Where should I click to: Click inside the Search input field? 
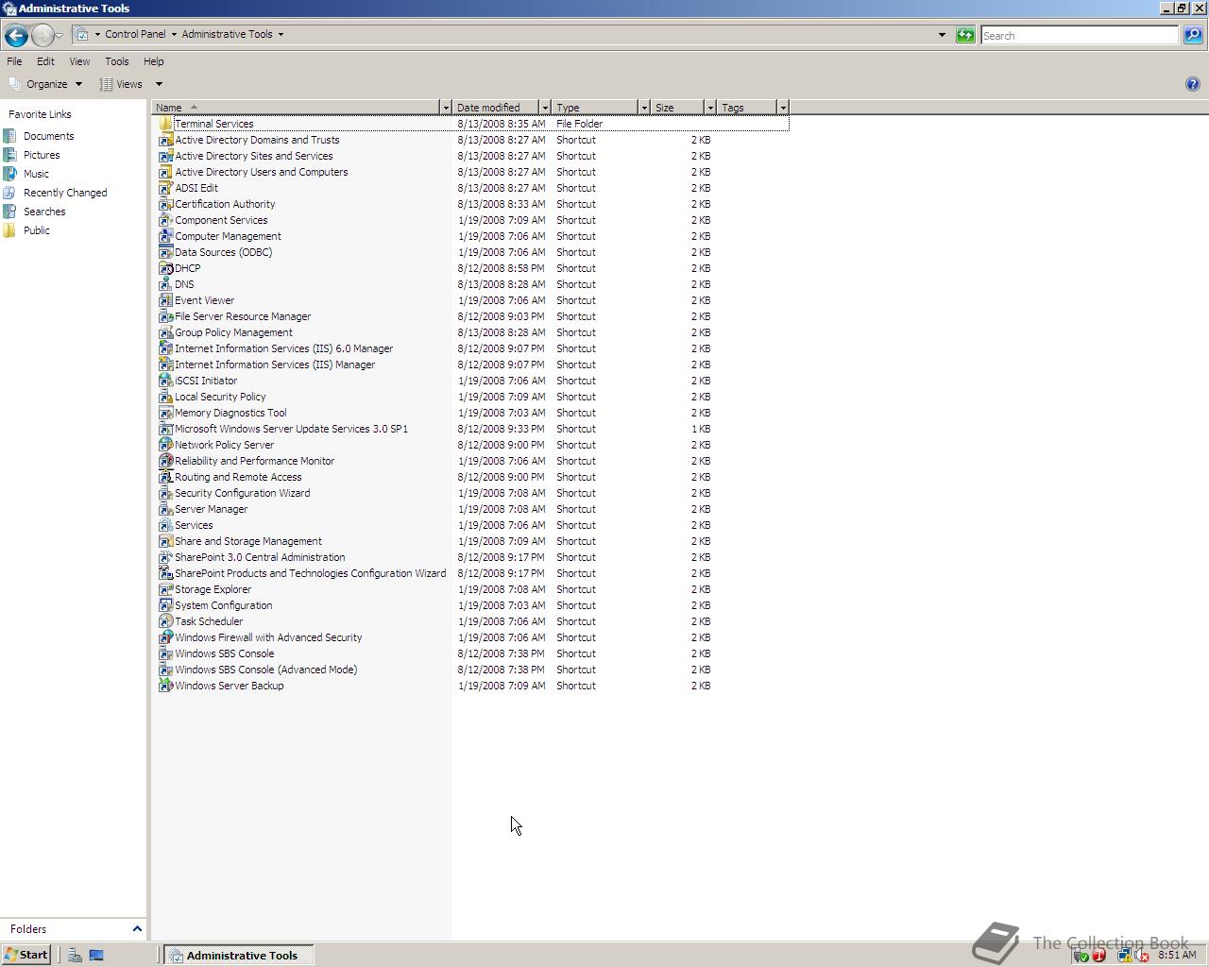tap(1079, 35)
